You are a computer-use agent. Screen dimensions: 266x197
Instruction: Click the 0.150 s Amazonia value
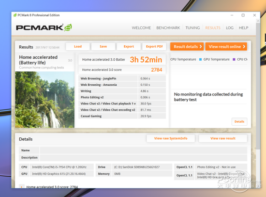click(145, 85)
